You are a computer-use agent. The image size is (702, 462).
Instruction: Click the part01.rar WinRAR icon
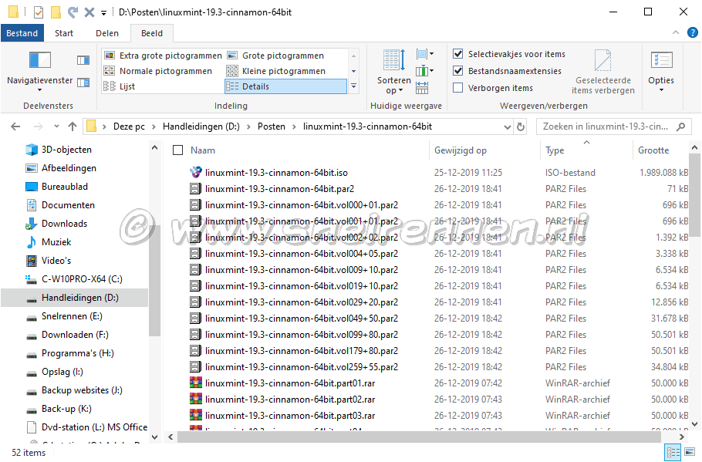pos(195,383)
